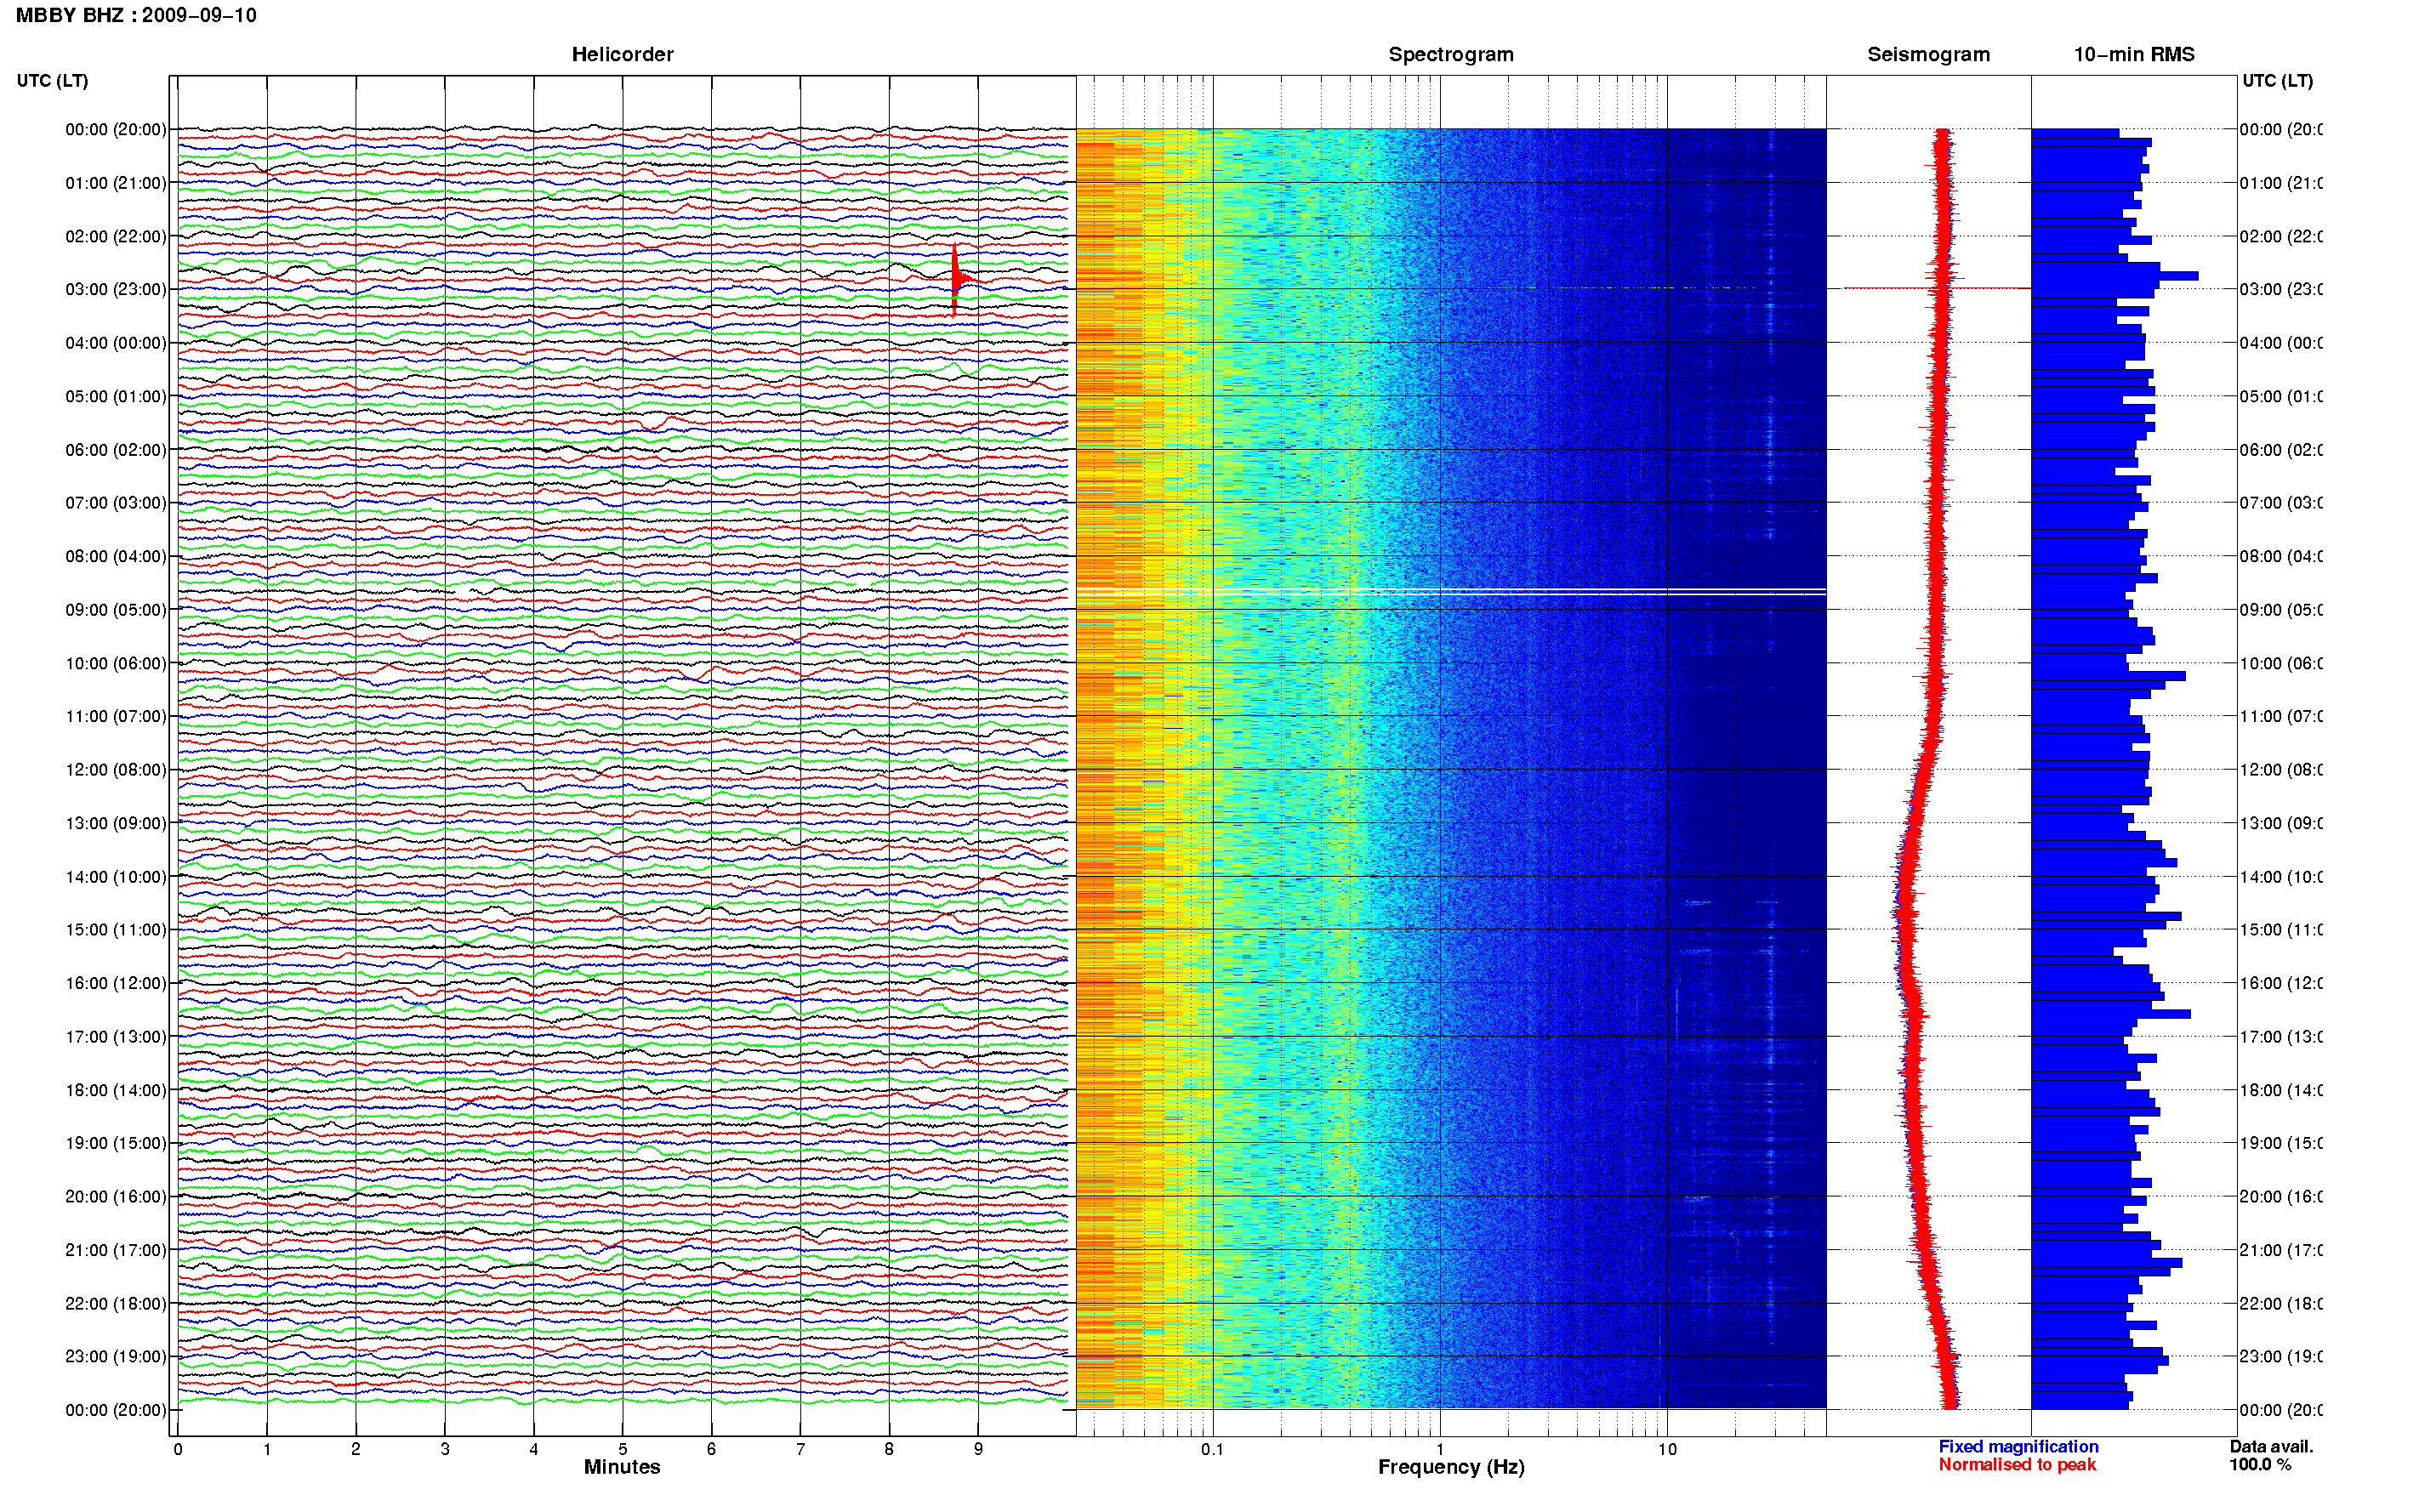2419x1512 pixels.
Task: Select the left '10:00 (06:00)' time label
Action: click(116, 663)
